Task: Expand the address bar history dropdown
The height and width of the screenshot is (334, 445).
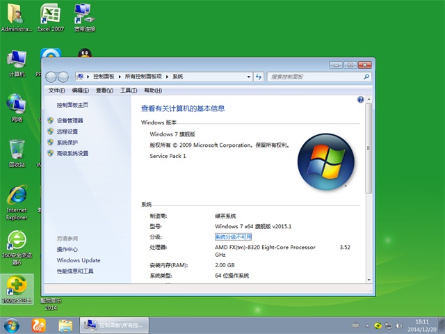Action: click(x=248, y=77)
